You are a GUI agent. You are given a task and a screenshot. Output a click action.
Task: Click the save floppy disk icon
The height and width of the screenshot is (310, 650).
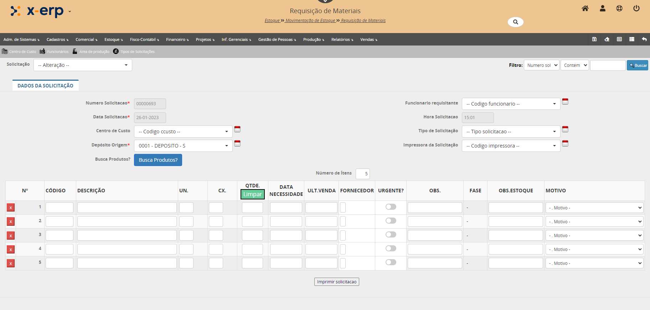[594, 39]
